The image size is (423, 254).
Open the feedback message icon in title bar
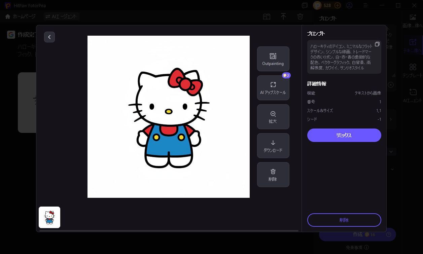click(x=305, y=5)
